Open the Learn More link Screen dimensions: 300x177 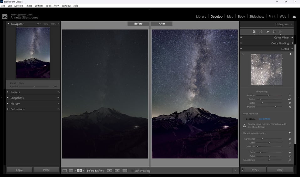coord(265,119)
